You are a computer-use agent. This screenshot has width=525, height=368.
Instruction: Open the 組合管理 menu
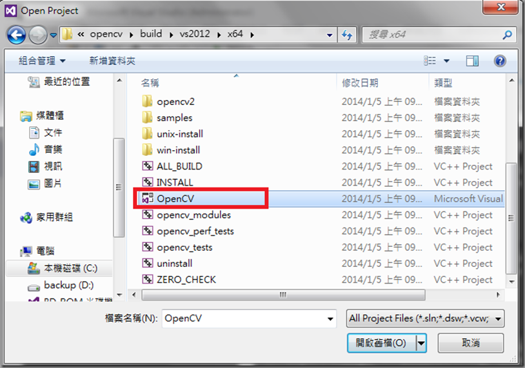(x=42, y=61)
